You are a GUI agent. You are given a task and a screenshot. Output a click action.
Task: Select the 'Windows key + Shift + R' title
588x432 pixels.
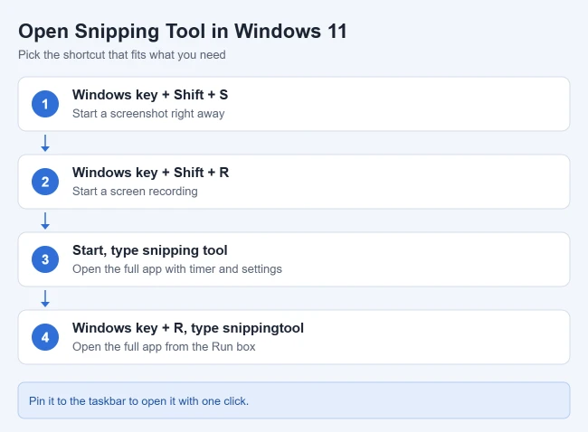click(x=150, y=173)
